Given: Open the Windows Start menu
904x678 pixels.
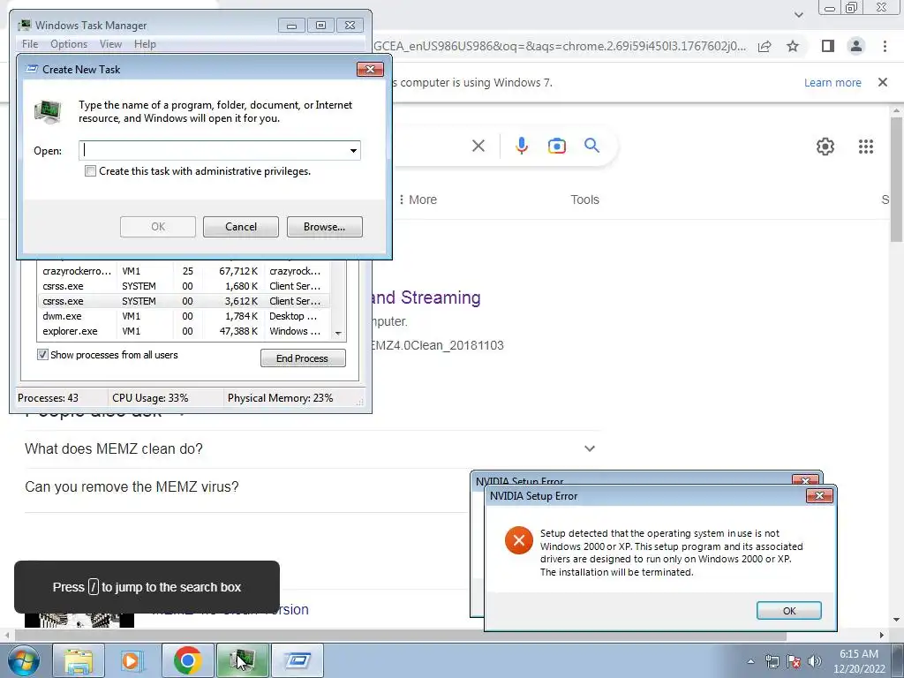Looking at the screenshot, I should [x=23, y=660].
